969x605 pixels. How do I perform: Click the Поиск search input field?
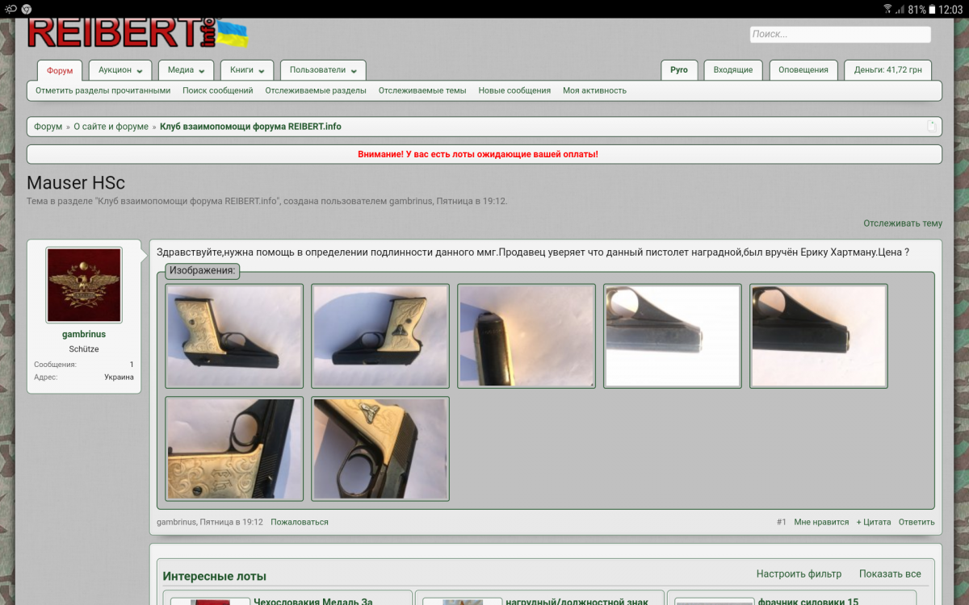840,35
